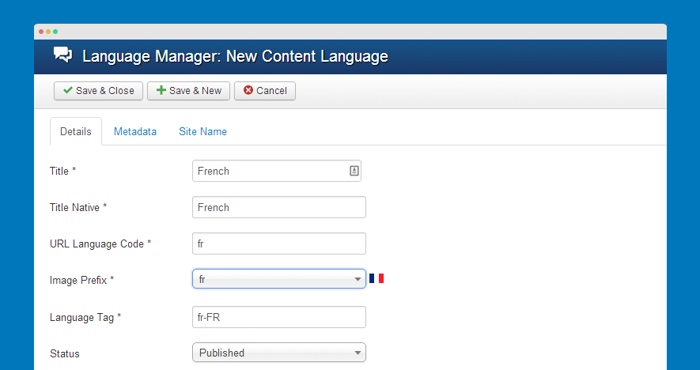Image resolution: width=700 pixels, height=370 pixels.
Task: Open the Image Prefix dropdown
Action: (x=278, y=280)
